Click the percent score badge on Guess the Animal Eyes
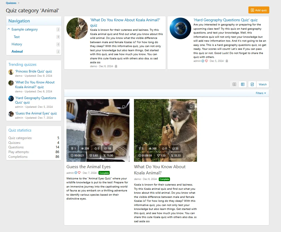 [108, 155]
